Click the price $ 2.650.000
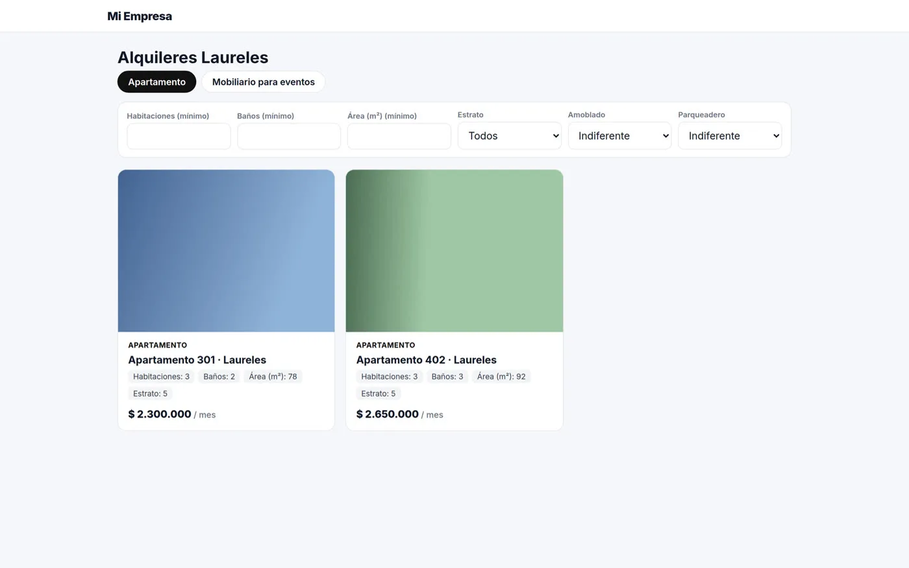The image size is (909, 568). coord(388,414)
